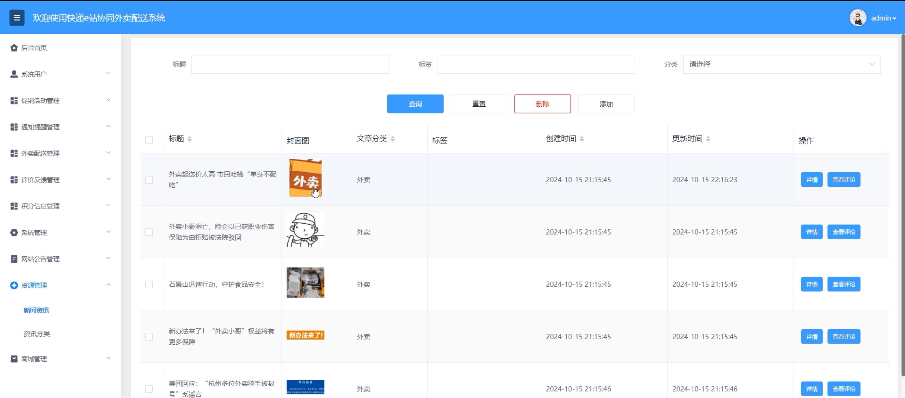The height and width of the screenshot is (398, 905).
Task: Click the 外卖 cover thumbnail in first row
Action: 305,178
